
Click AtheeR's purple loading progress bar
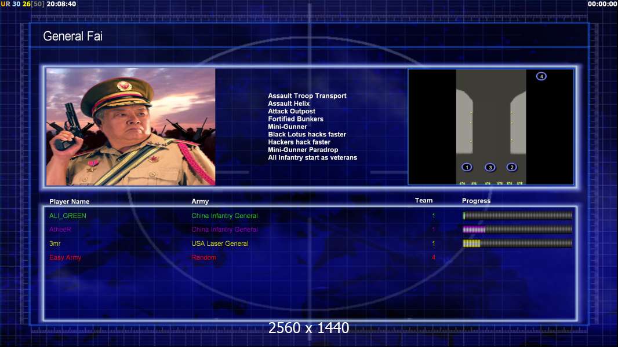(517, 230)
